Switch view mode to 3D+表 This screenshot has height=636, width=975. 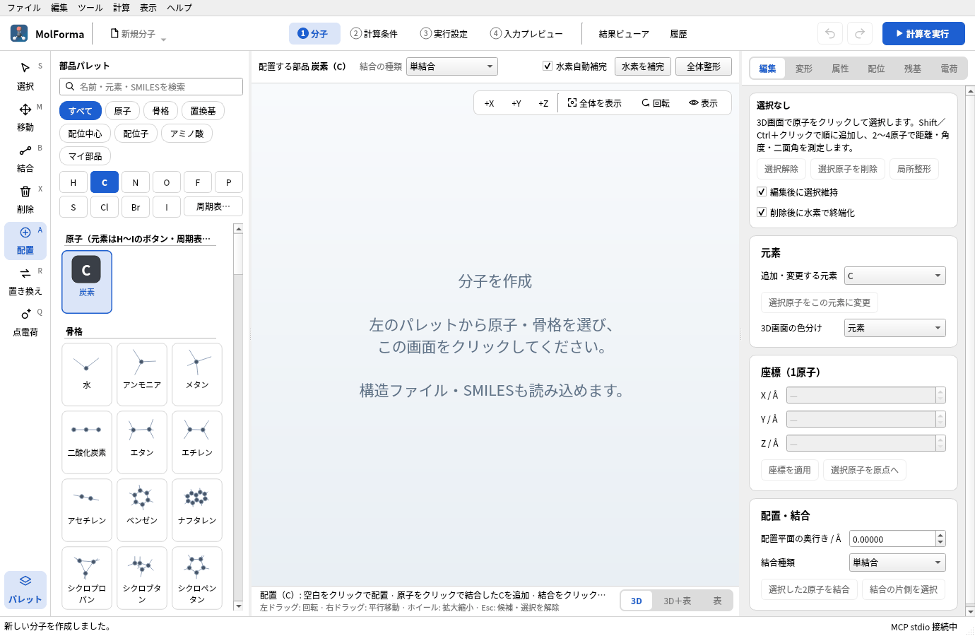pyautogui.click(x=677, y=601)
